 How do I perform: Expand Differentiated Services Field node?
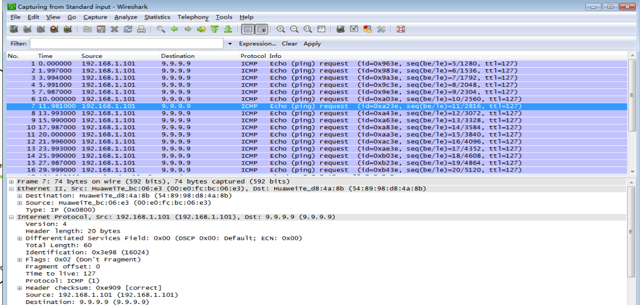click(20, 238)
